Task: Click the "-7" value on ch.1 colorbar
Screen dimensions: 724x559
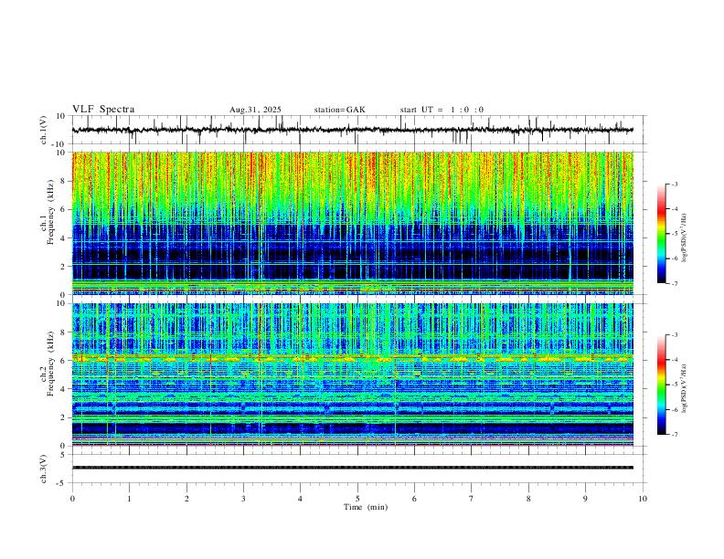Action: [x=675, y=284]
